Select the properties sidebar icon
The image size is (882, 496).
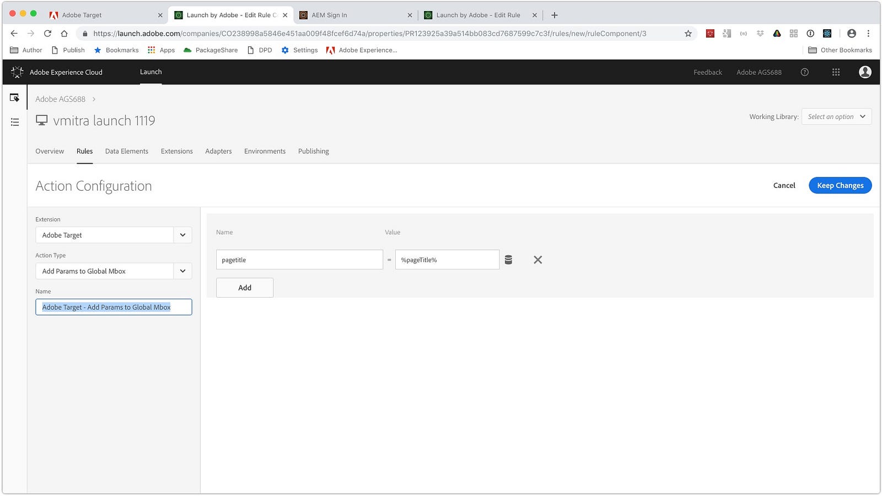click(x=15, y=98)
